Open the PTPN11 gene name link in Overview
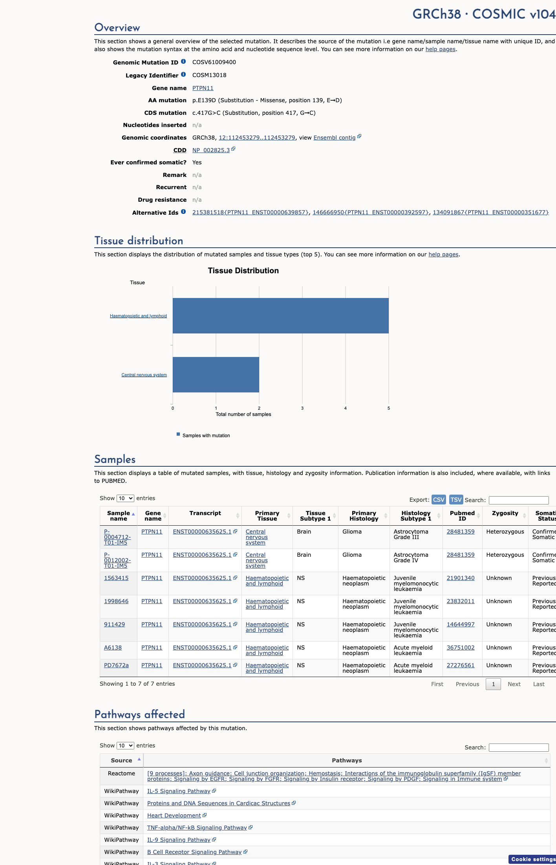The image size is (556, 865). [203, 88]
